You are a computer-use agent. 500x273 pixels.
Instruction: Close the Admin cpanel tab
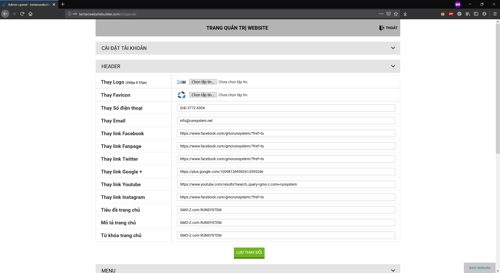[x=54, y=4]
